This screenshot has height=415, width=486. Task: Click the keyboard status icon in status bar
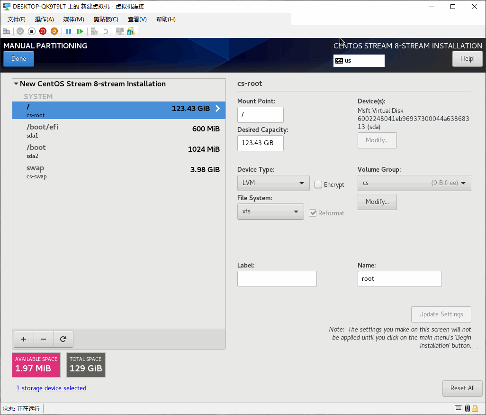click(459, 408)
